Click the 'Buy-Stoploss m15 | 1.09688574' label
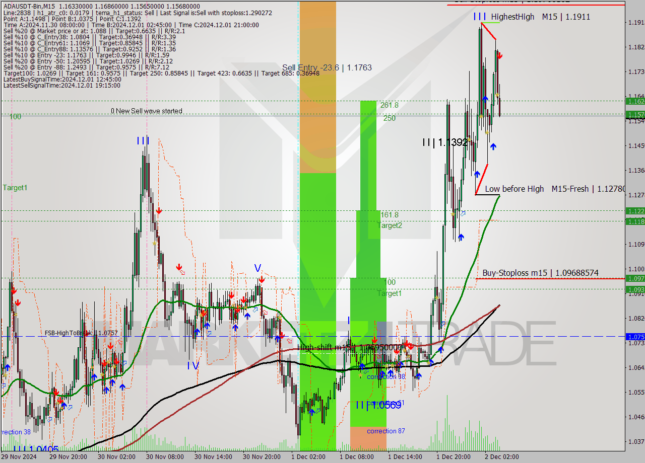 (x=541, y=273)
